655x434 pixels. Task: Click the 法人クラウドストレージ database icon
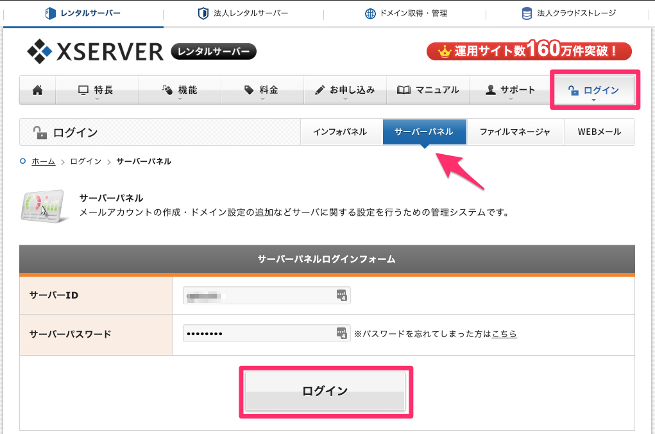(527, 13)
